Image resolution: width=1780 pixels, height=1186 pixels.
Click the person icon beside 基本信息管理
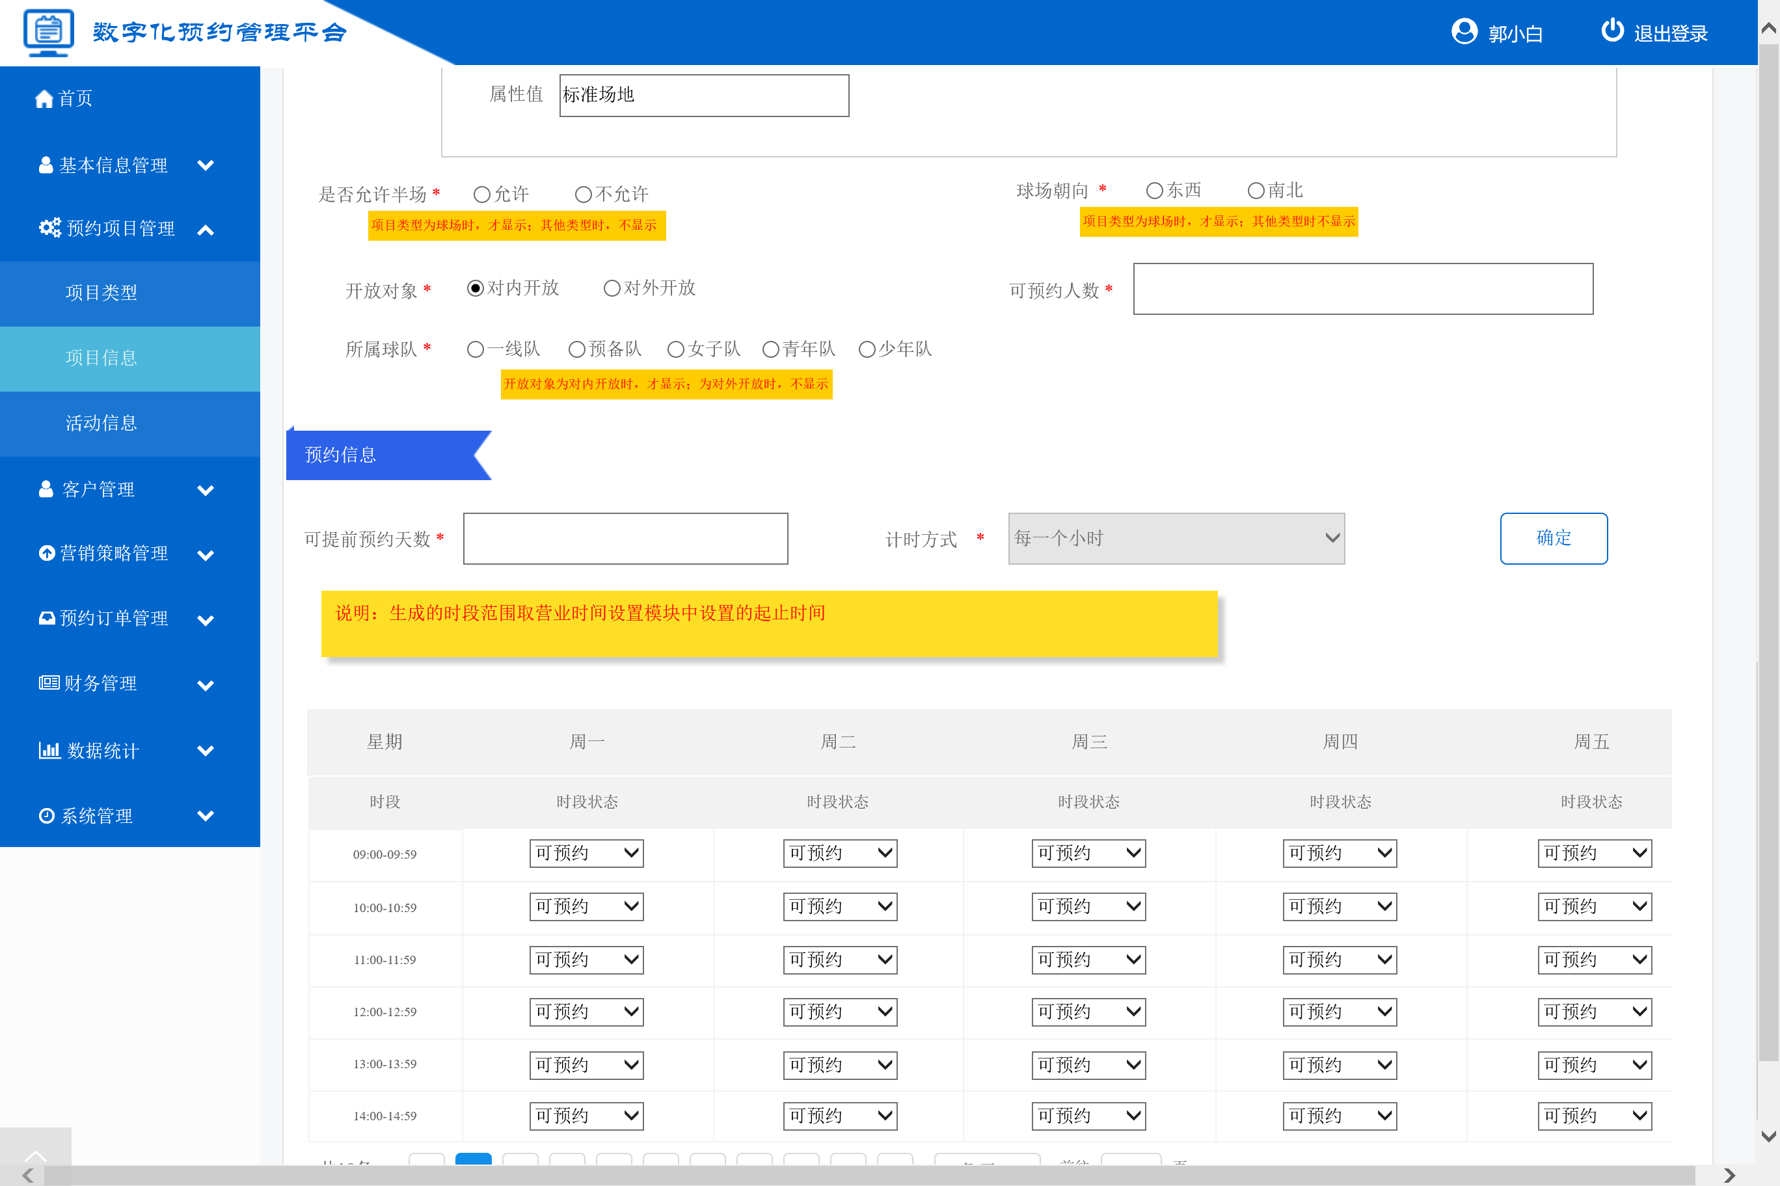(x=46, y=165)
